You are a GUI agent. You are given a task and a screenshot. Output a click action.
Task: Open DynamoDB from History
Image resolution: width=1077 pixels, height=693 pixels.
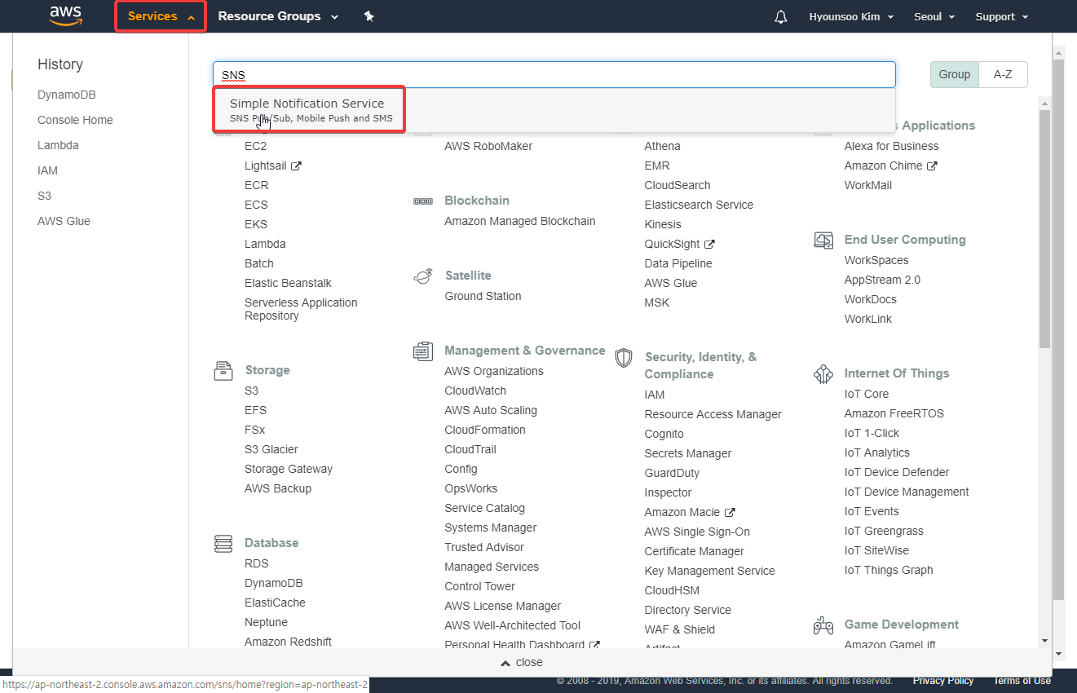click(x=67, y=95)
